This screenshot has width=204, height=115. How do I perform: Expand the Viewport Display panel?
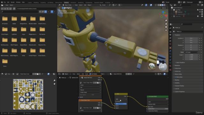(179, 86)
